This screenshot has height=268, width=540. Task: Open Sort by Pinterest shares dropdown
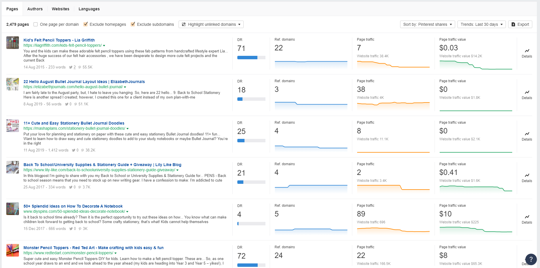tap(427, 24)
